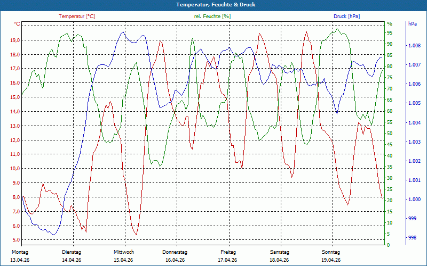The width and height of the screenshot is (427, 266).
Task: Click the '85' humidity axis value
Action: pos(390,55)
